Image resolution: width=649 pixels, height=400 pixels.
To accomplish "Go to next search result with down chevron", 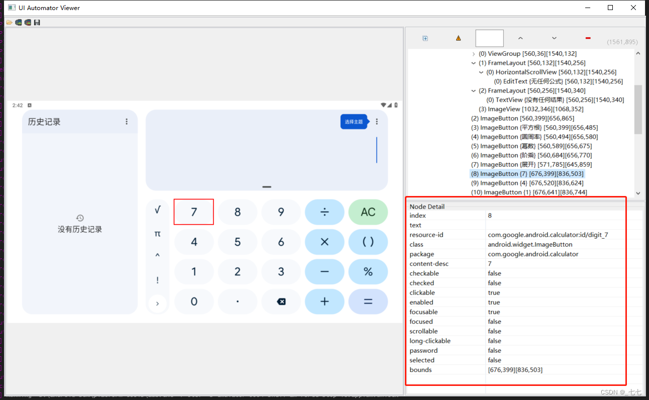I will 554,38.
